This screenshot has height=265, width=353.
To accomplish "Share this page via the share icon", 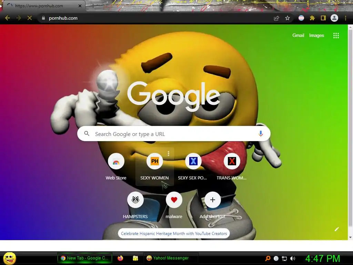I will (x=276, y=18).
